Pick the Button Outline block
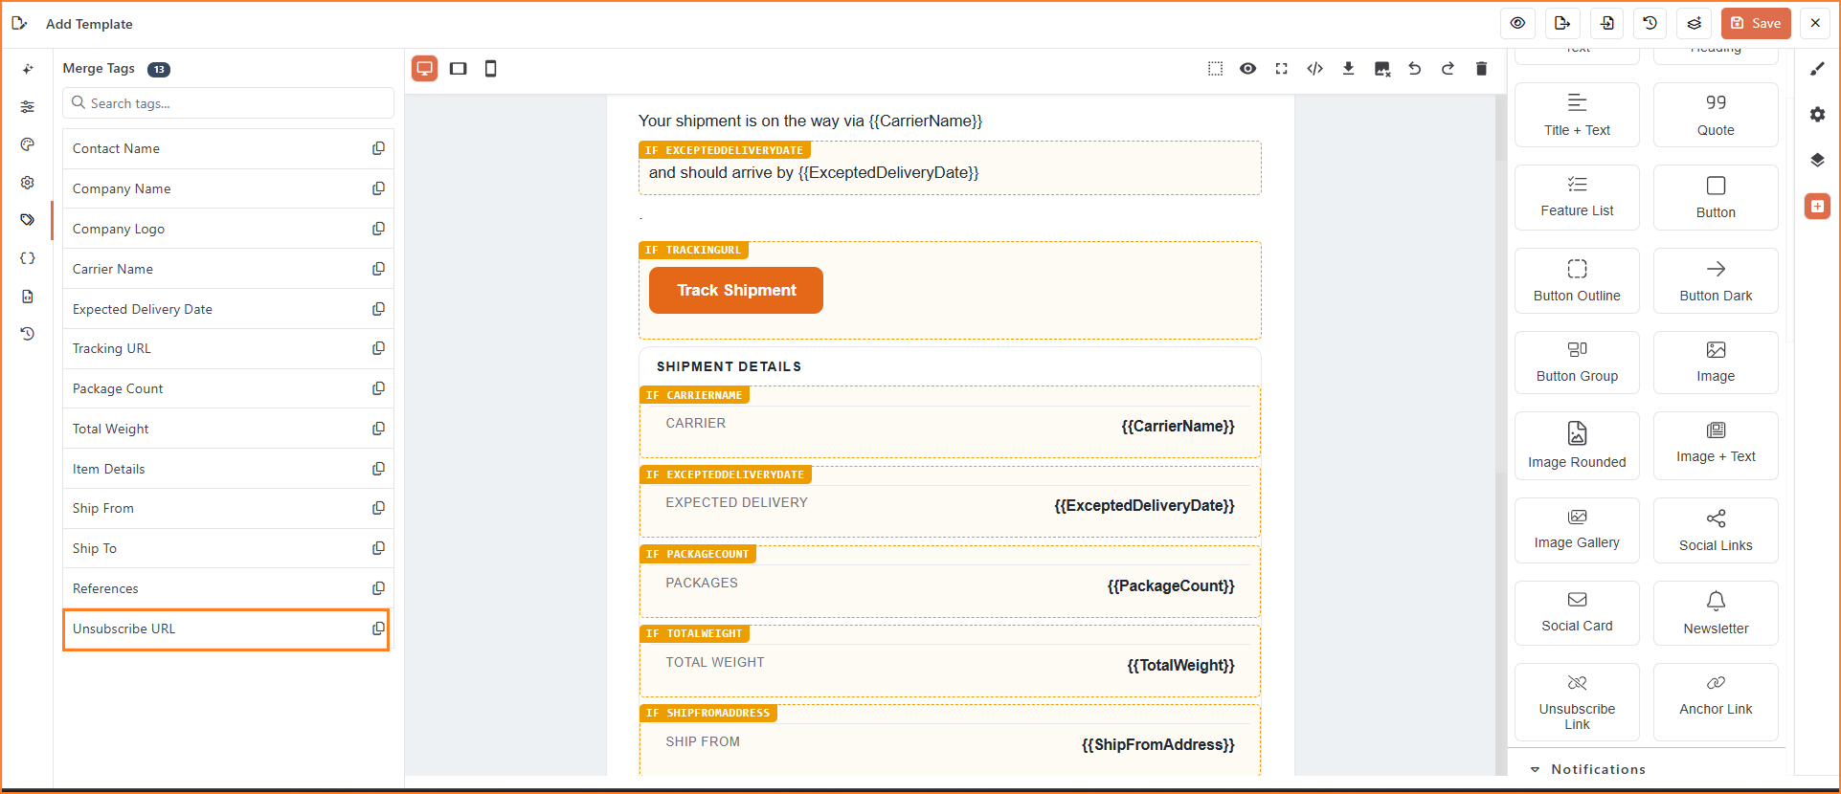This screenshot has height=794, width=1841. 1577,281
